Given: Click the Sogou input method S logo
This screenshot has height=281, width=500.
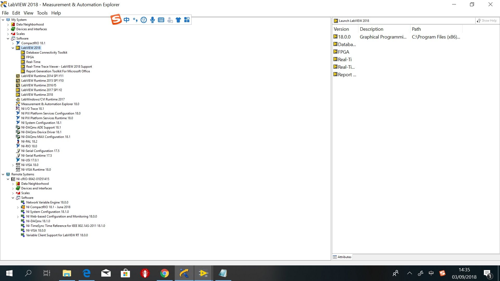Looking at the screenshot, I should coord(116,20).
